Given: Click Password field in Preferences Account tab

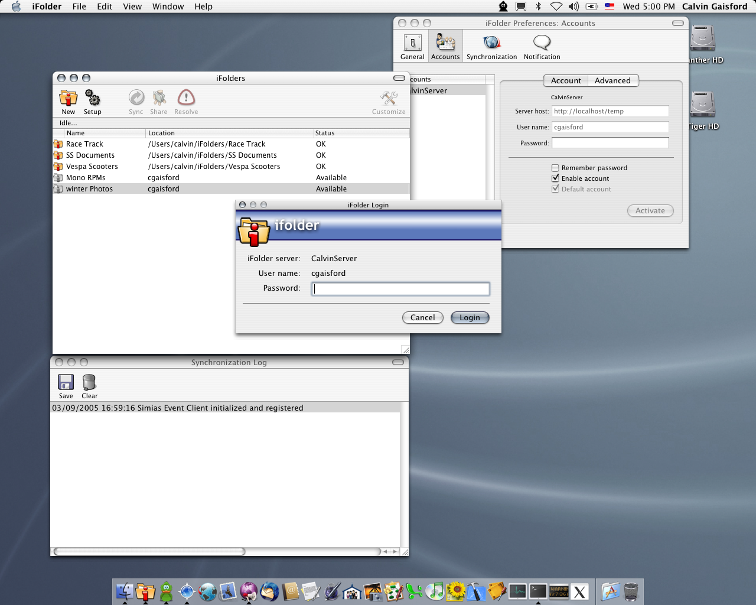Looking at the screenshot, I should click(x=610, y=143).
